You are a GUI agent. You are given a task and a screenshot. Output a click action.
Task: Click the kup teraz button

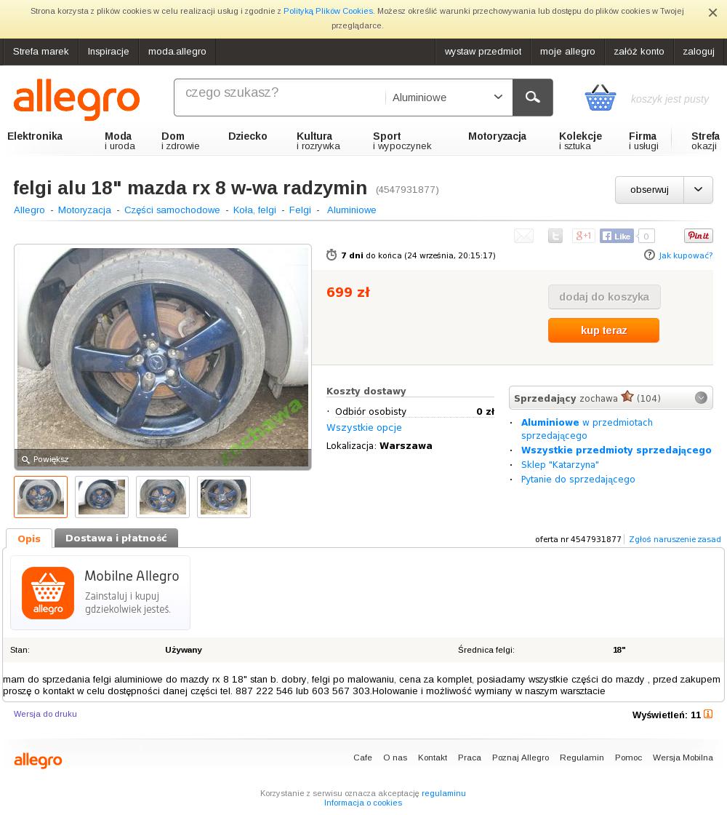coord(603,330)
